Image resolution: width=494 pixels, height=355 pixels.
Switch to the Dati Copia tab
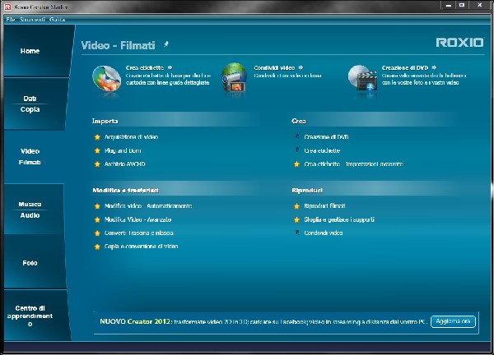pyautogui.click(x=30, y=104)
